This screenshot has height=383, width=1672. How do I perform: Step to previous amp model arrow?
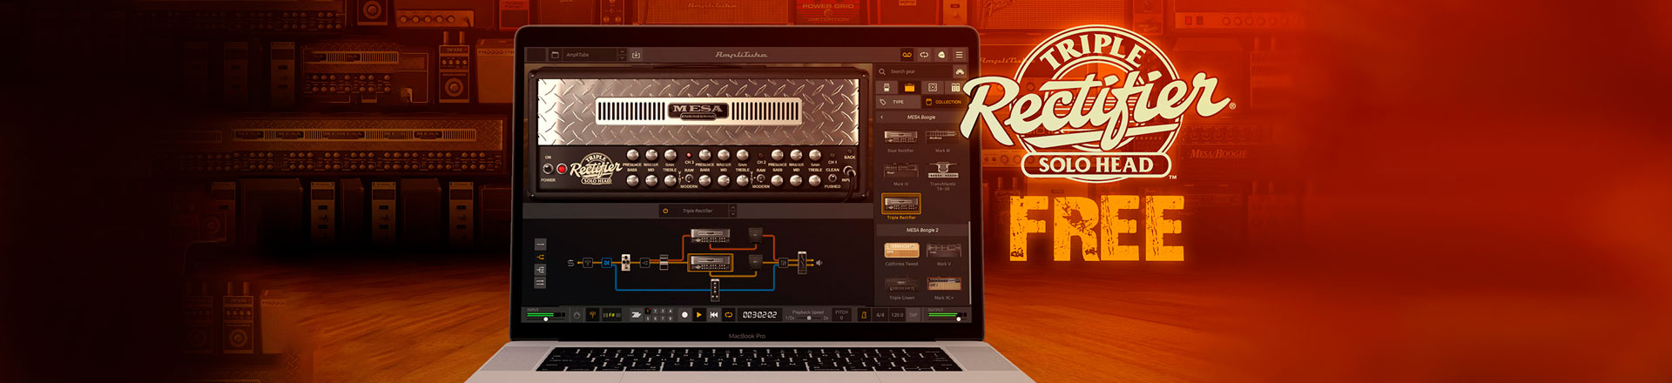733,207
